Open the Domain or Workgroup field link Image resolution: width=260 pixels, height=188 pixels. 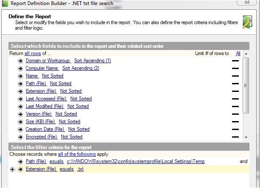click(x=48, y=61)
